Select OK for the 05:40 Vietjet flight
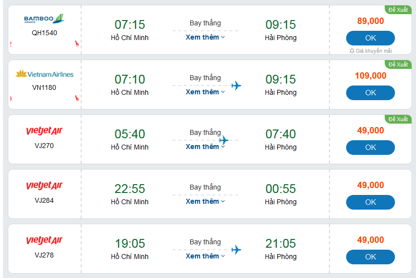 pyautogui.click(x=370, y=148)
